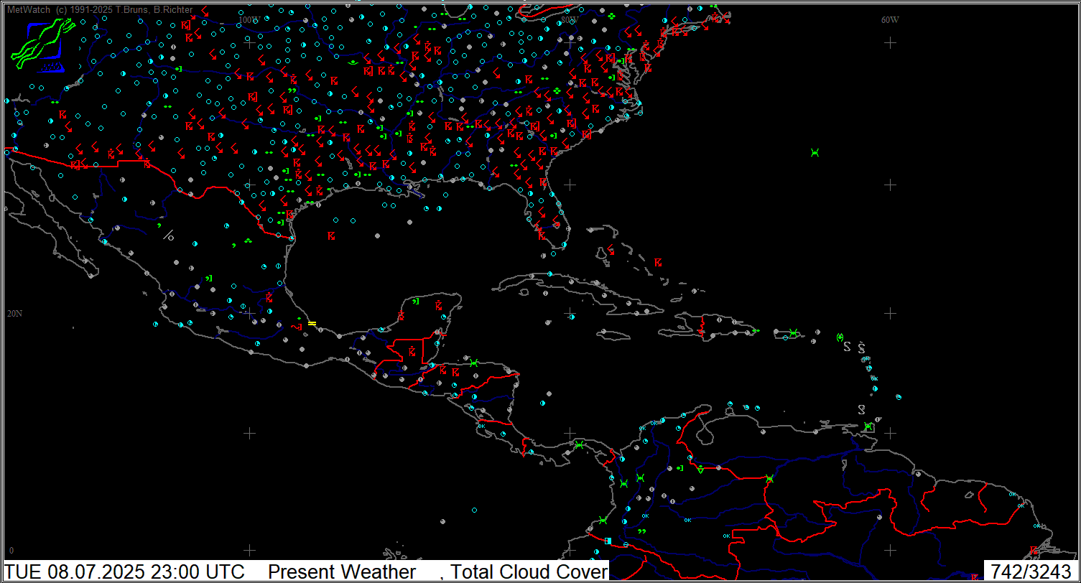The height and width of the screenshot is (583, 1081).
Task: Select the green station symbol at Trinidad
Action: pyautogui.click(x=868, y=426)
